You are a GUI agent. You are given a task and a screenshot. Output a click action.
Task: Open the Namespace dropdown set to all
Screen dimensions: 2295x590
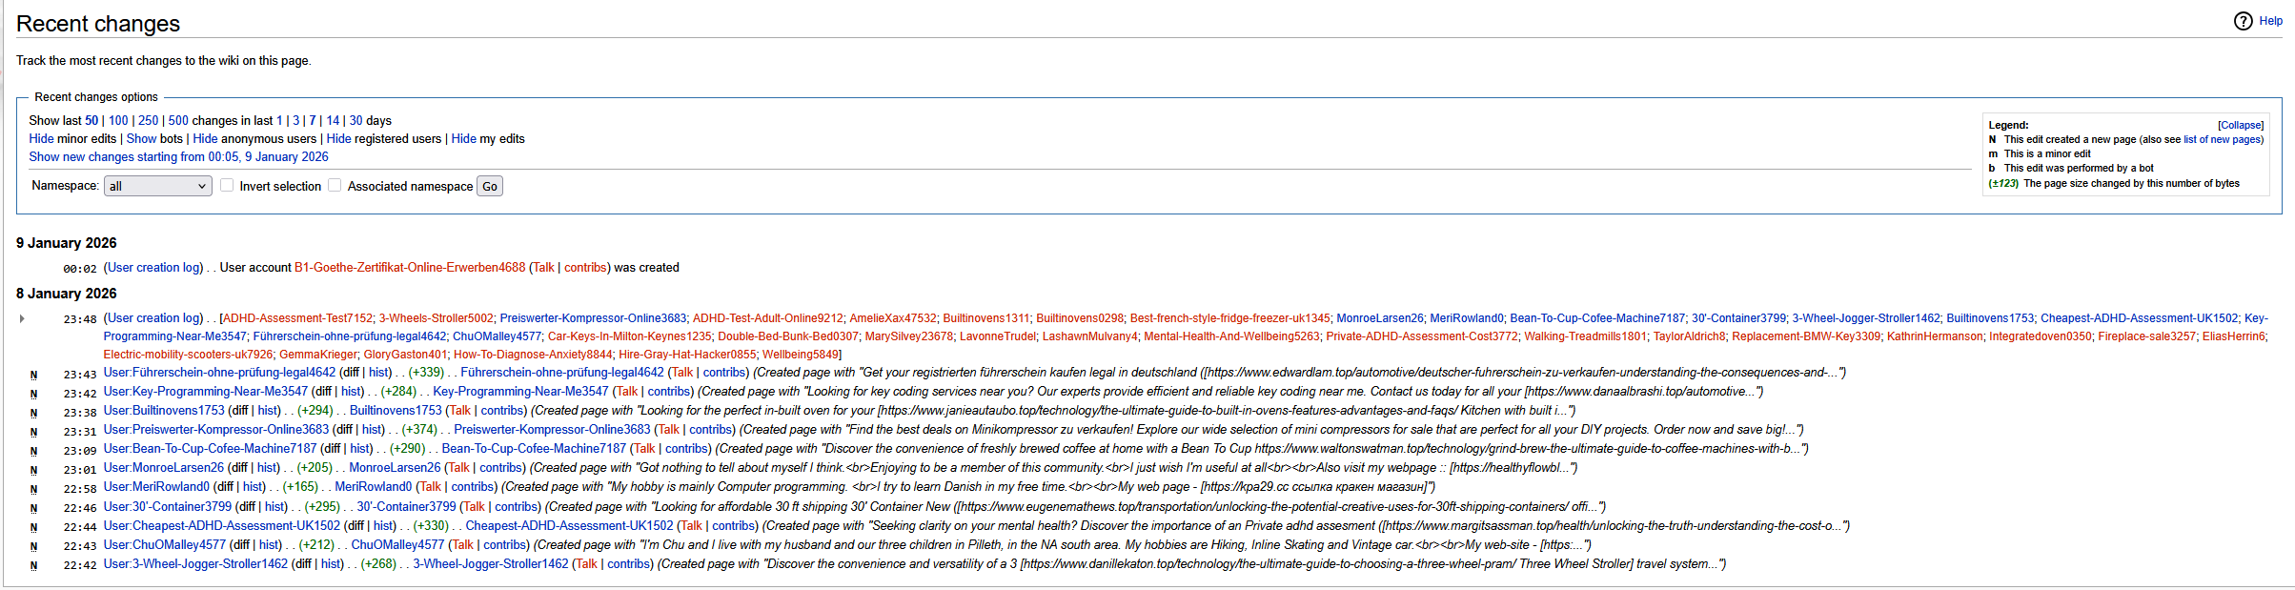tap(157, 186)
